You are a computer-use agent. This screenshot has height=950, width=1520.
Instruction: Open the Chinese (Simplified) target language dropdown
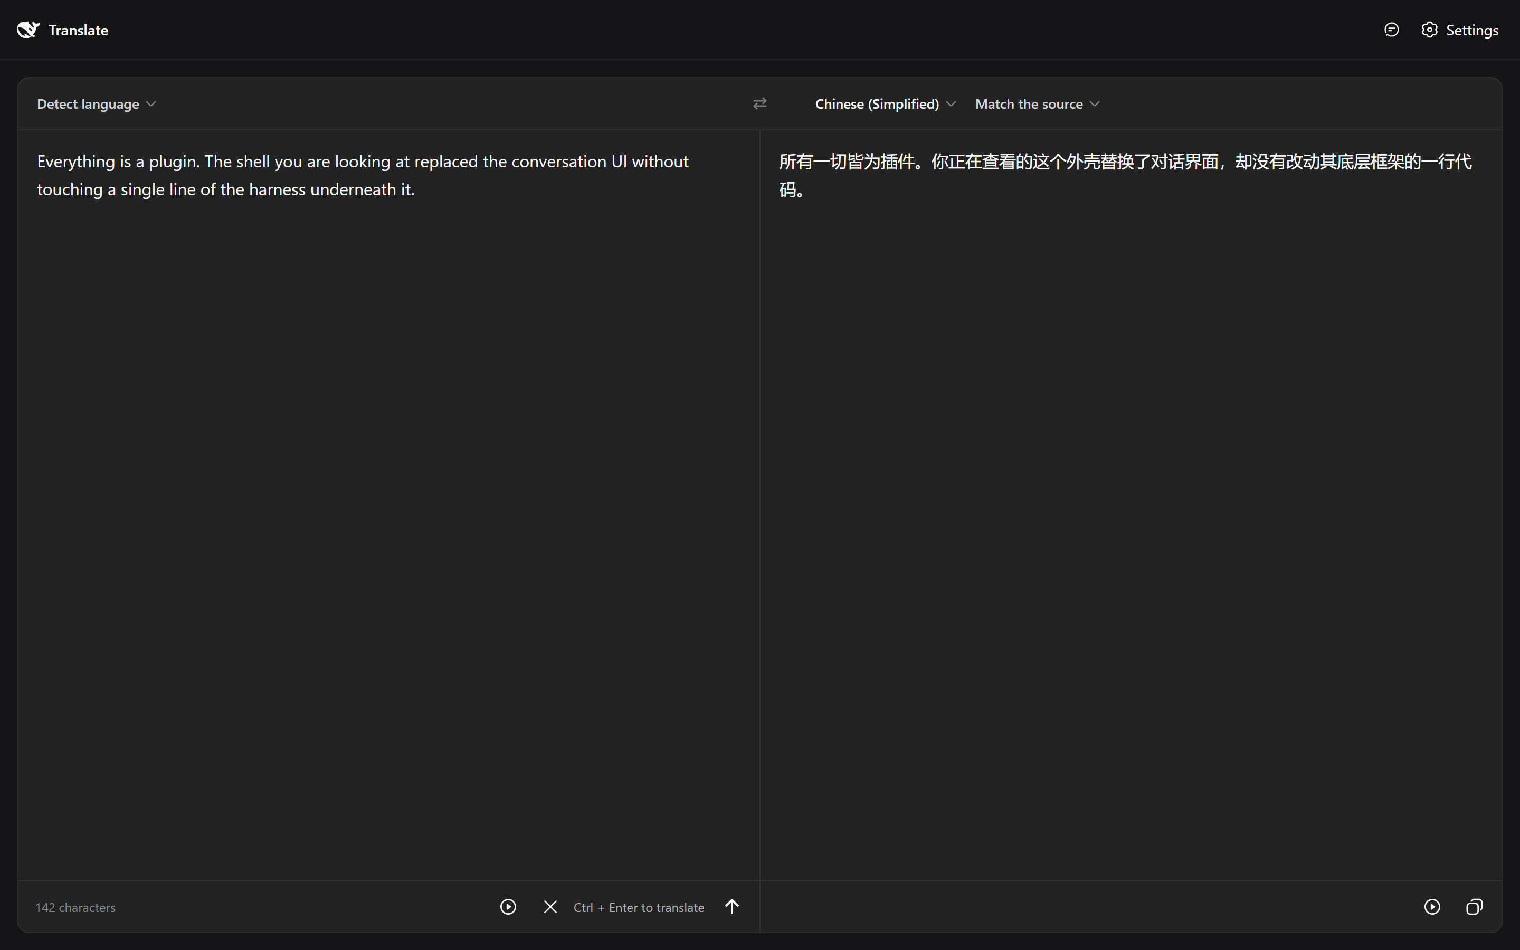tap(885, 103)
